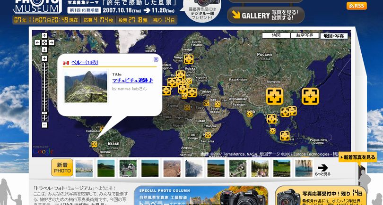Select the photo marker on India
The height and width of the screenshot is (205, 383).
tap(249, 114)
